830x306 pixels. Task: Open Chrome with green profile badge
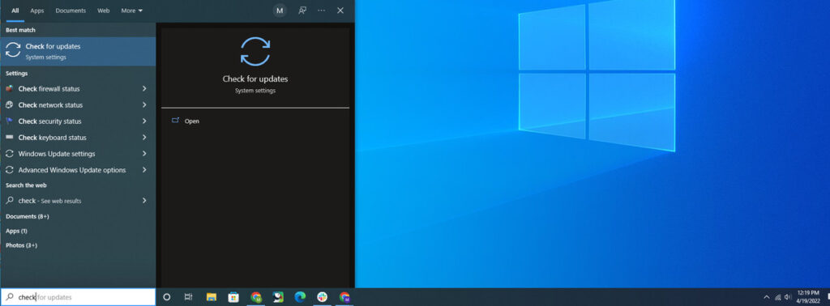256,297
